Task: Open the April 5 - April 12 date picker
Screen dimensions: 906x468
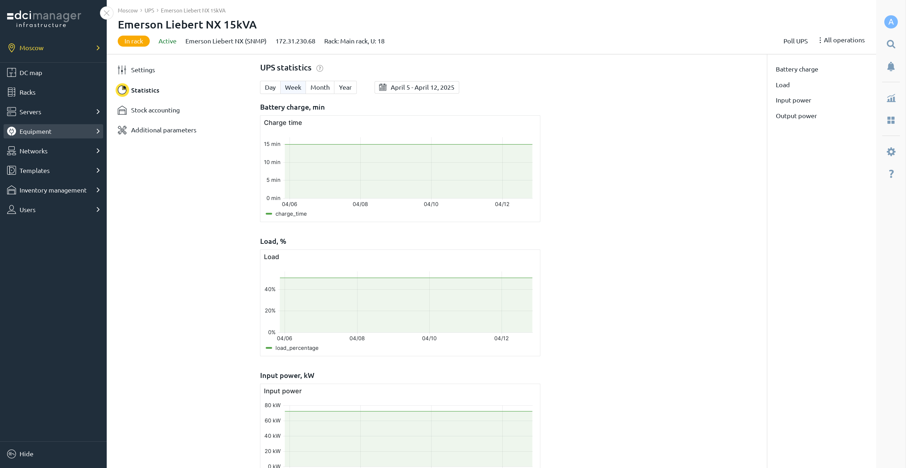Action: [x=417, y=88]
